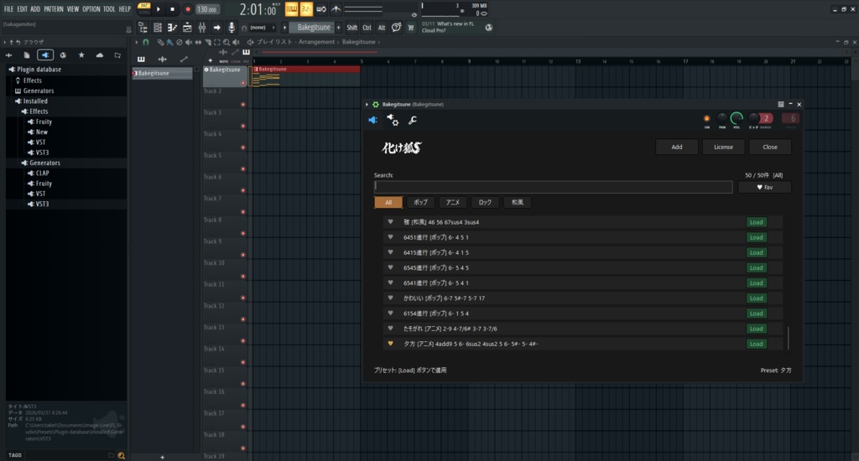The width and height of the screenshot is (859, 461).
Task: Click the metronome icon in top toolbar
Action: coord(336,8)
